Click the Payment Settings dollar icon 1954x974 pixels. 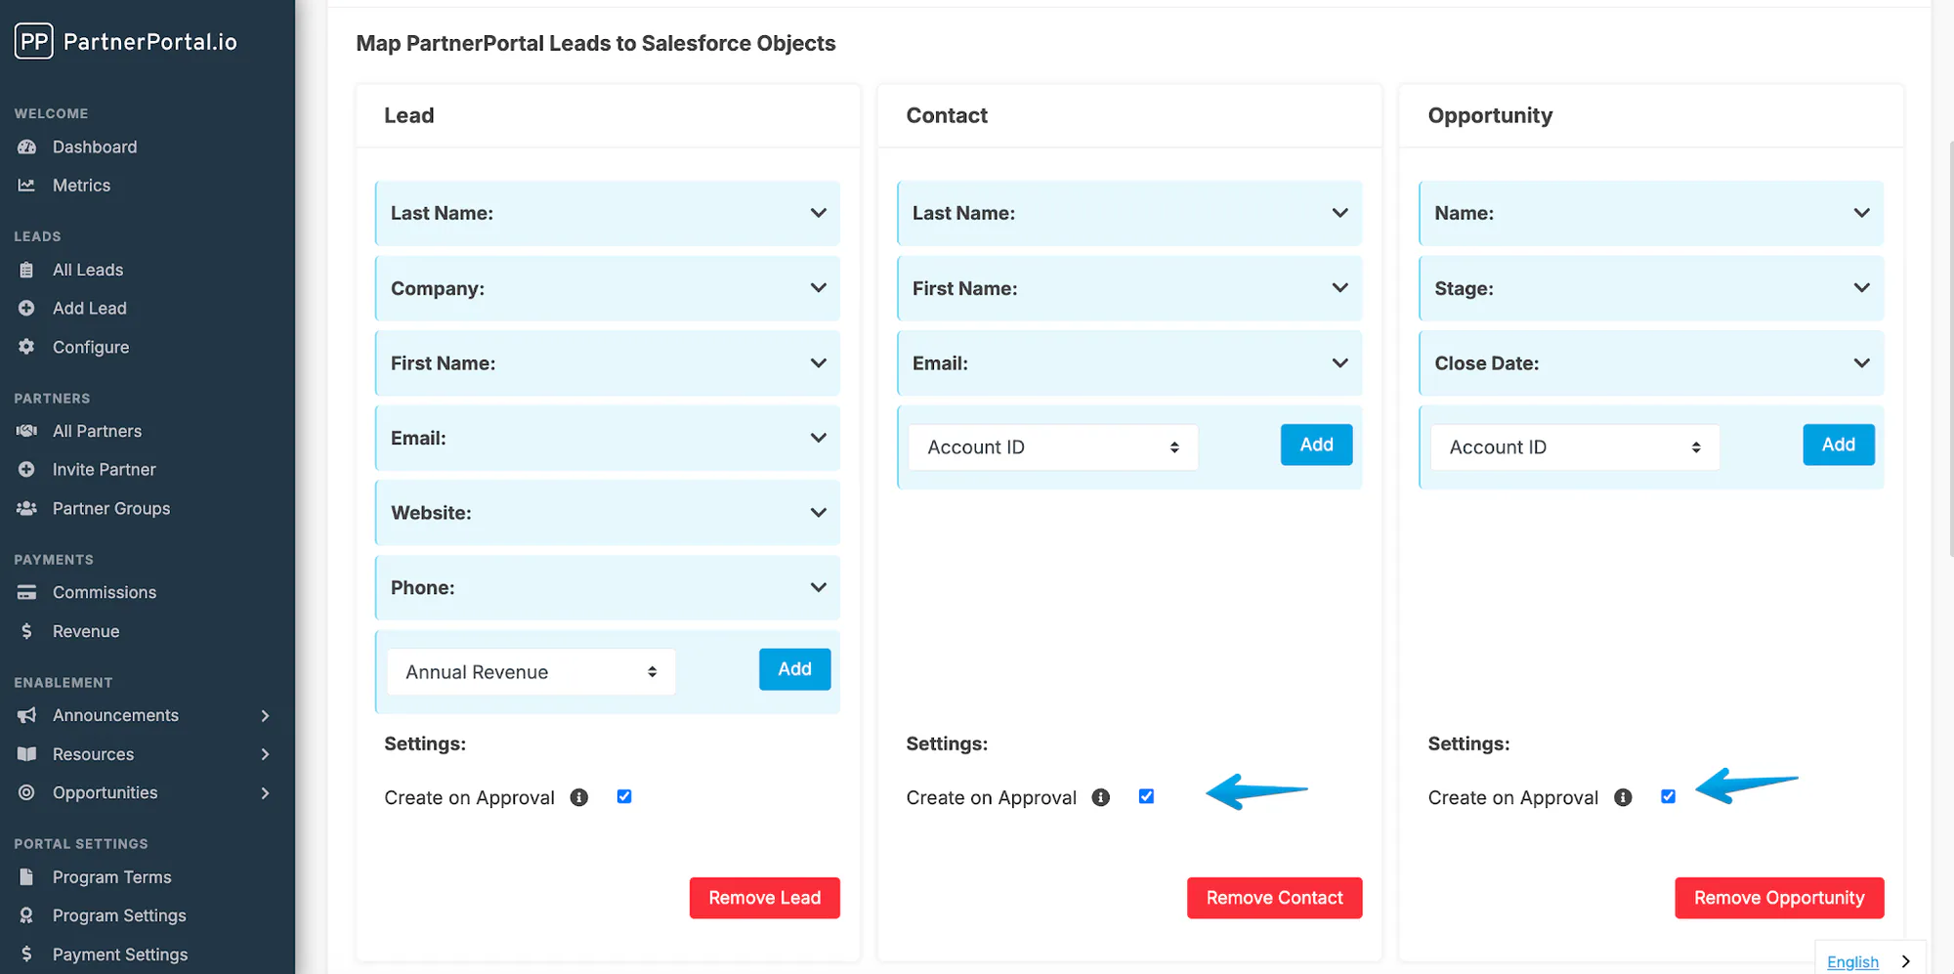pos(26,954)
